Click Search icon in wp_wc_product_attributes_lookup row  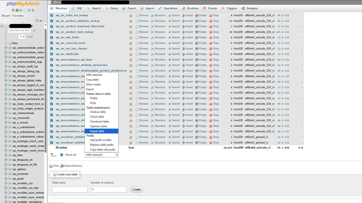[x=169, y=21]
